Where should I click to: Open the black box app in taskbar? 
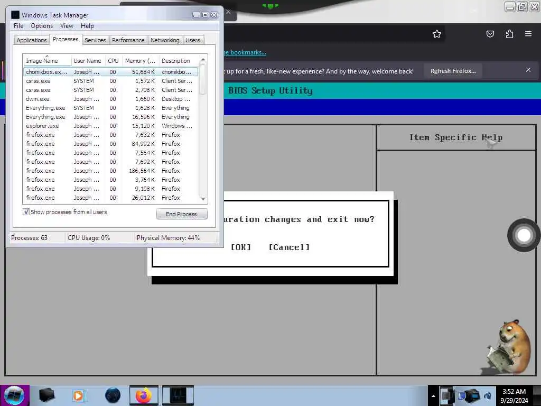pos(47,395)
